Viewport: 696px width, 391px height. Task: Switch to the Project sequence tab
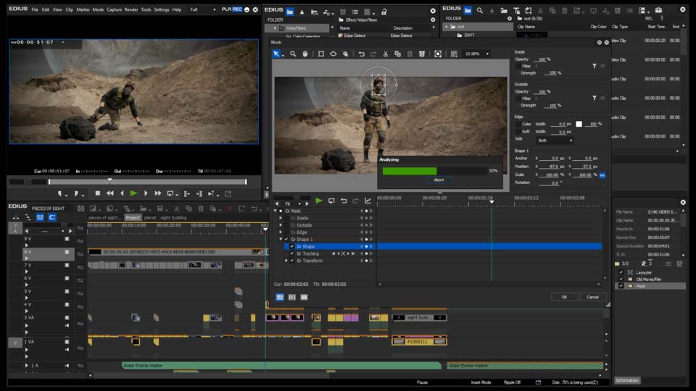(133, 218)
